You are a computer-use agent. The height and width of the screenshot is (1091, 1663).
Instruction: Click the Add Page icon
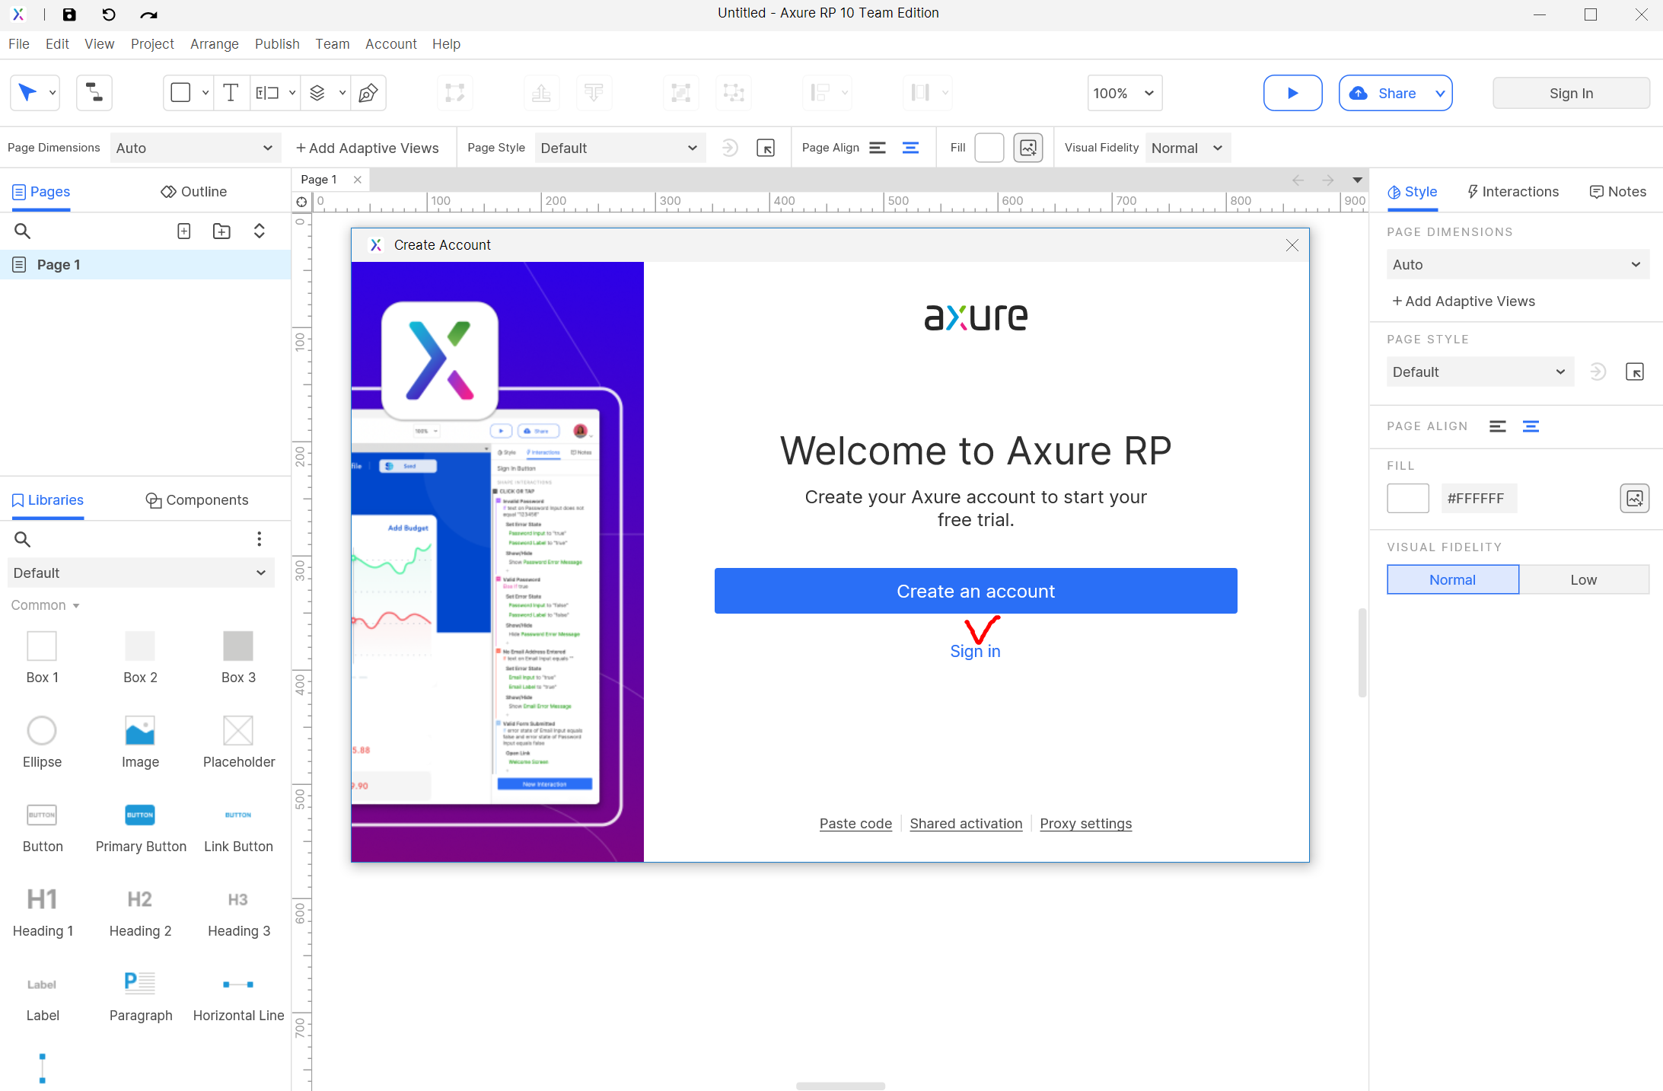(x=183, y=231)
